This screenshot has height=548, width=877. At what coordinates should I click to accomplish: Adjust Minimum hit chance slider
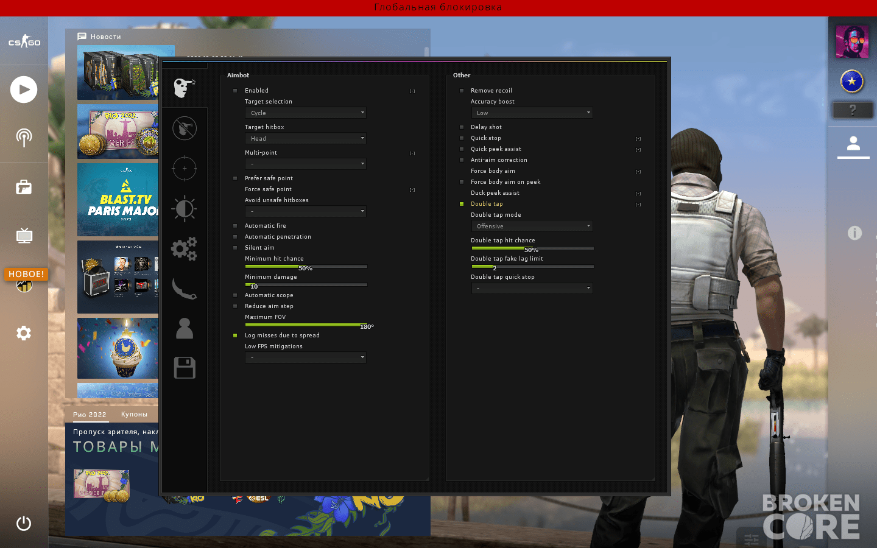tap(306, 266)
